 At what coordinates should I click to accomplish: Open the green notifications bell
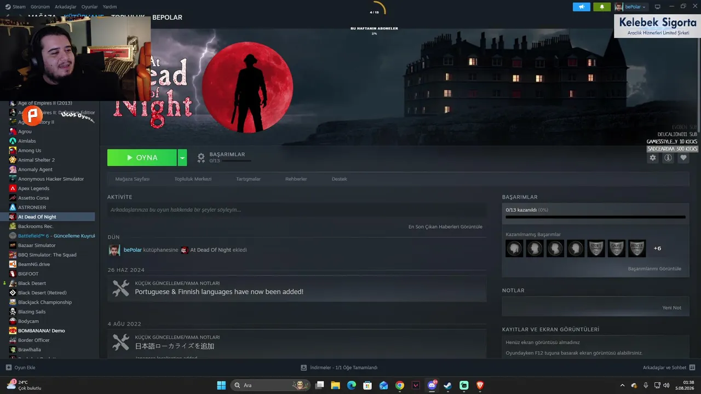tap(602, 7)
